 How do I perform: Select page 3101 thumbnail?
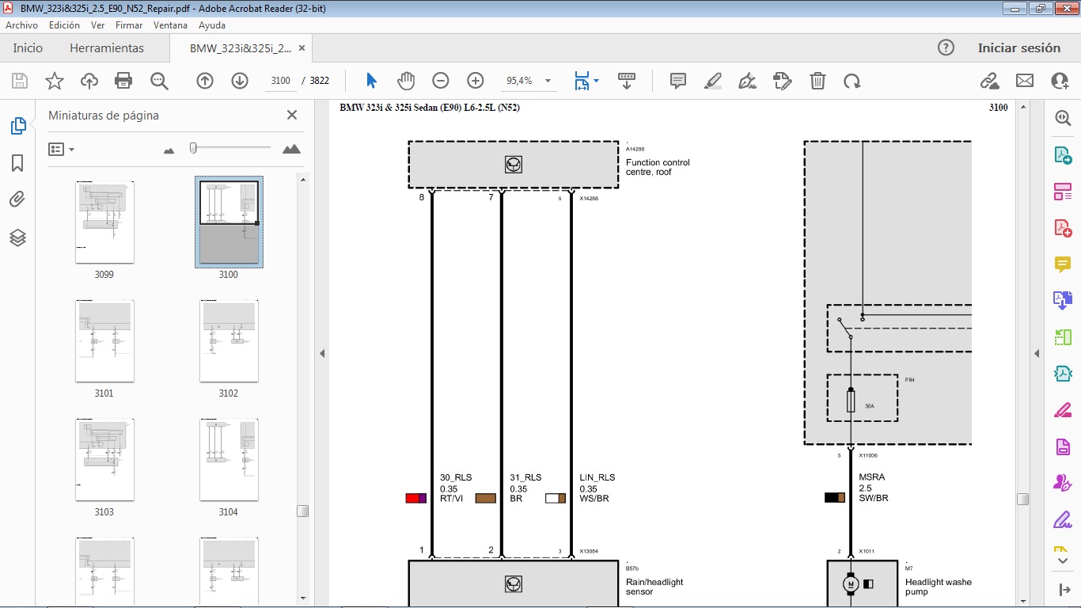(104, 341)
